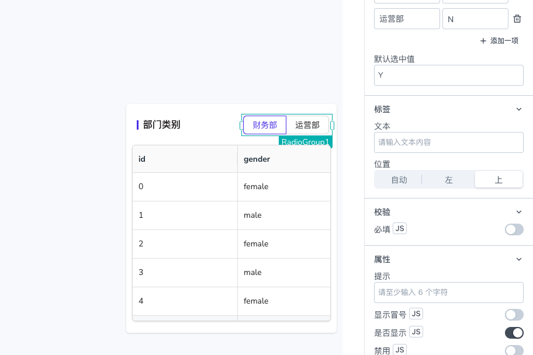The image size is (533, 355).
Task: Click the JS button next to 是否显示
Action: tap(416, 332)
